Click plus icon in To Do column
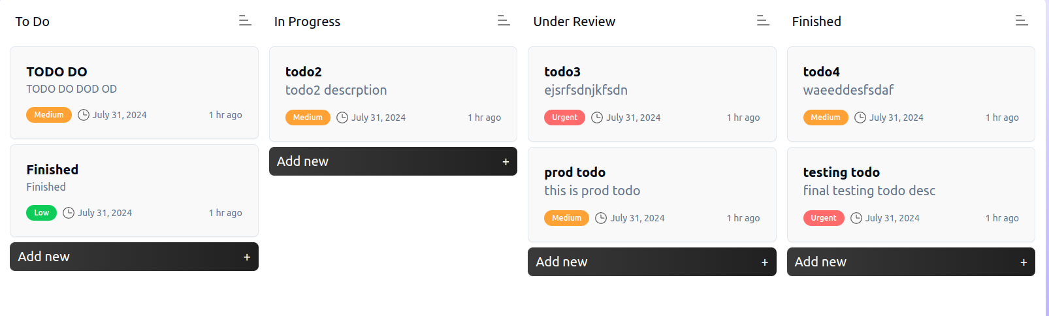1049x316 pixels. (247, 257)
